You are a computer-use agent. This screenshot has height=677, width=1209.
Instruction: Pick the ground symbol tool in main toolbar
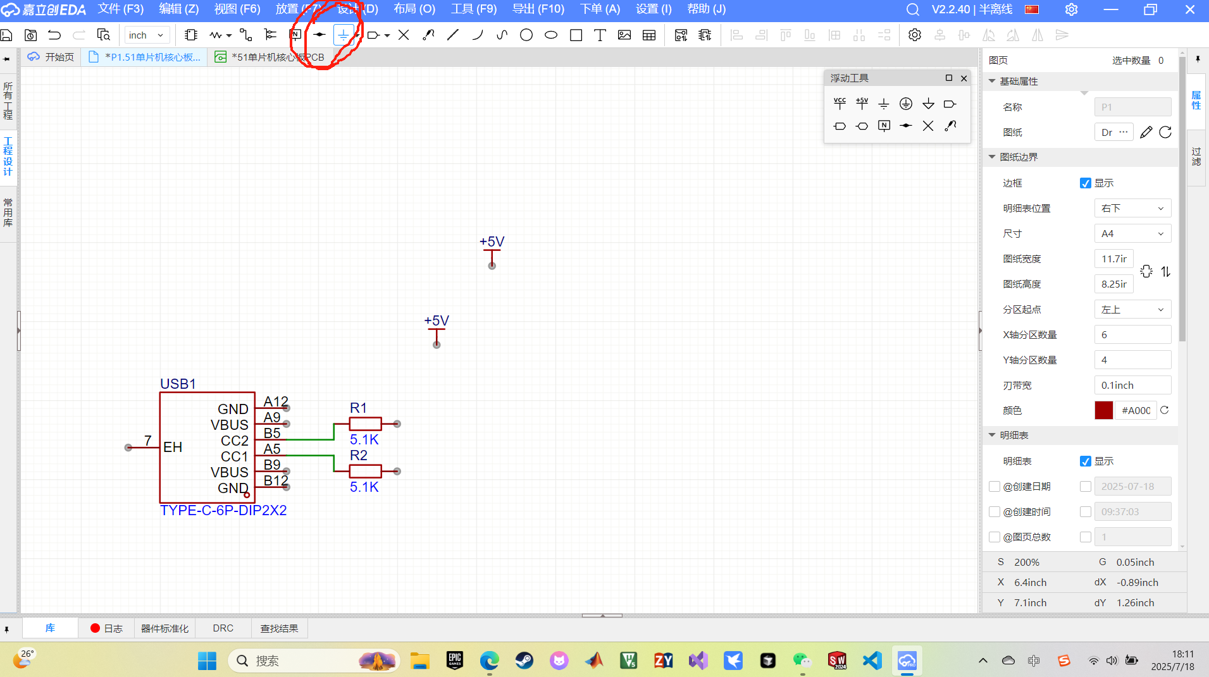(343, 35)
